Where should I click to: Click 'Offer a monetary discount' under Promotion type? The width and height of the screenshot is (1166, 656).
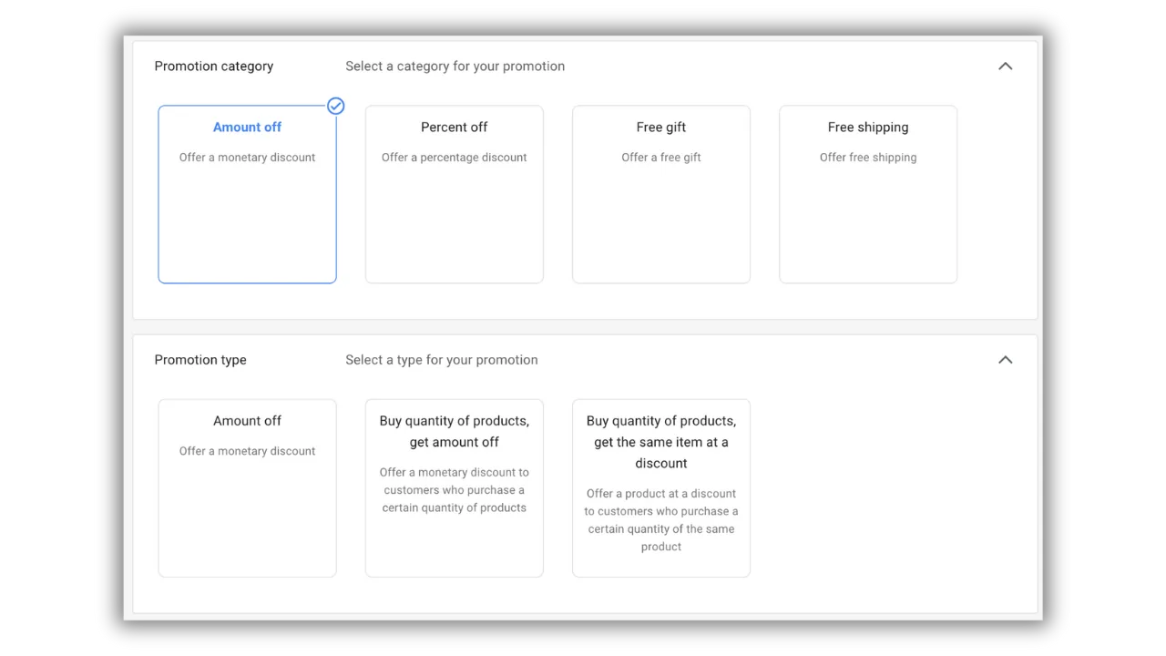[248, 451]
